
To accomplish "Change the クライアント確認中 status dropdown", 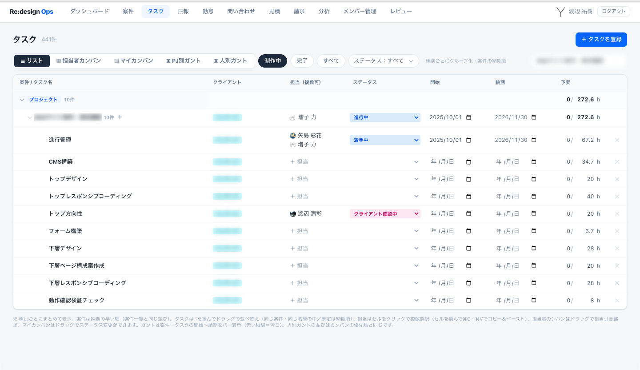I will (x=385, y=214).
